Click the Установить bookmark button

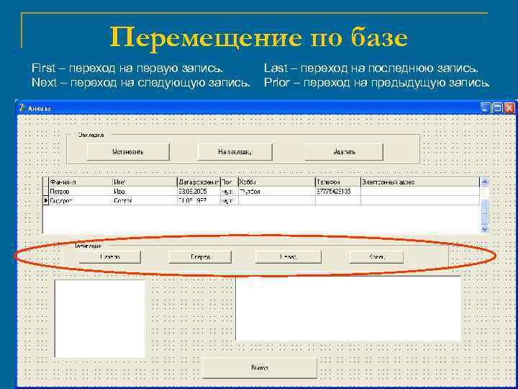pos(128,152)
